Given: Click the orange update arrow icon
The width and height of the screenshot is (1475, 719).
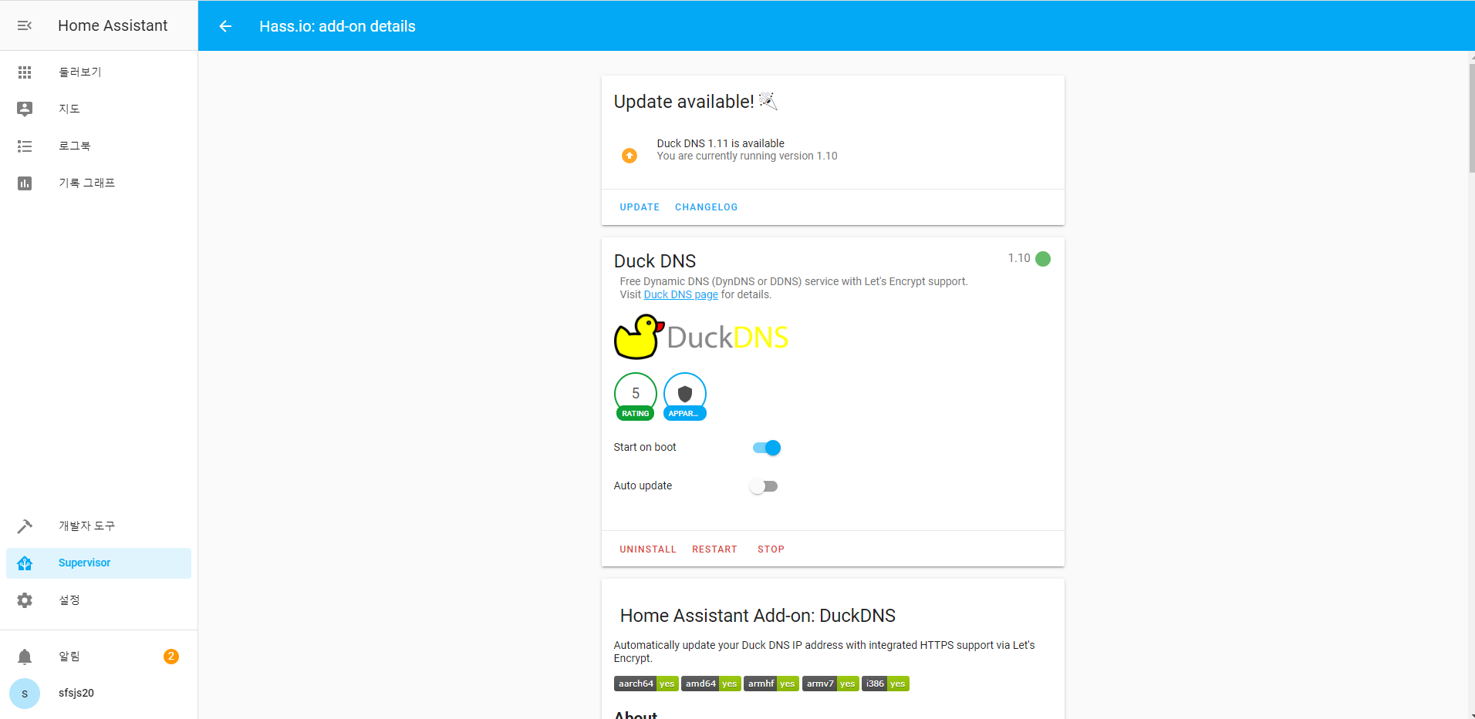Looking at the screenshot, I should pos(629,156).
